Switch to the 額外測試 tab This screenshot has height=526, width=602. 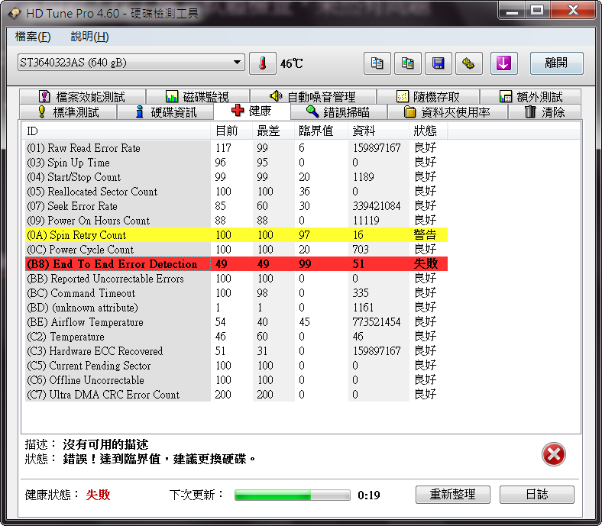531,97
